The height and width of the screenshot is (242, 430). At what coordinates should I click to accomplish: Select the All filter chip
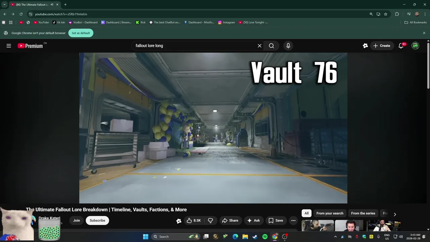click(306, 213)
